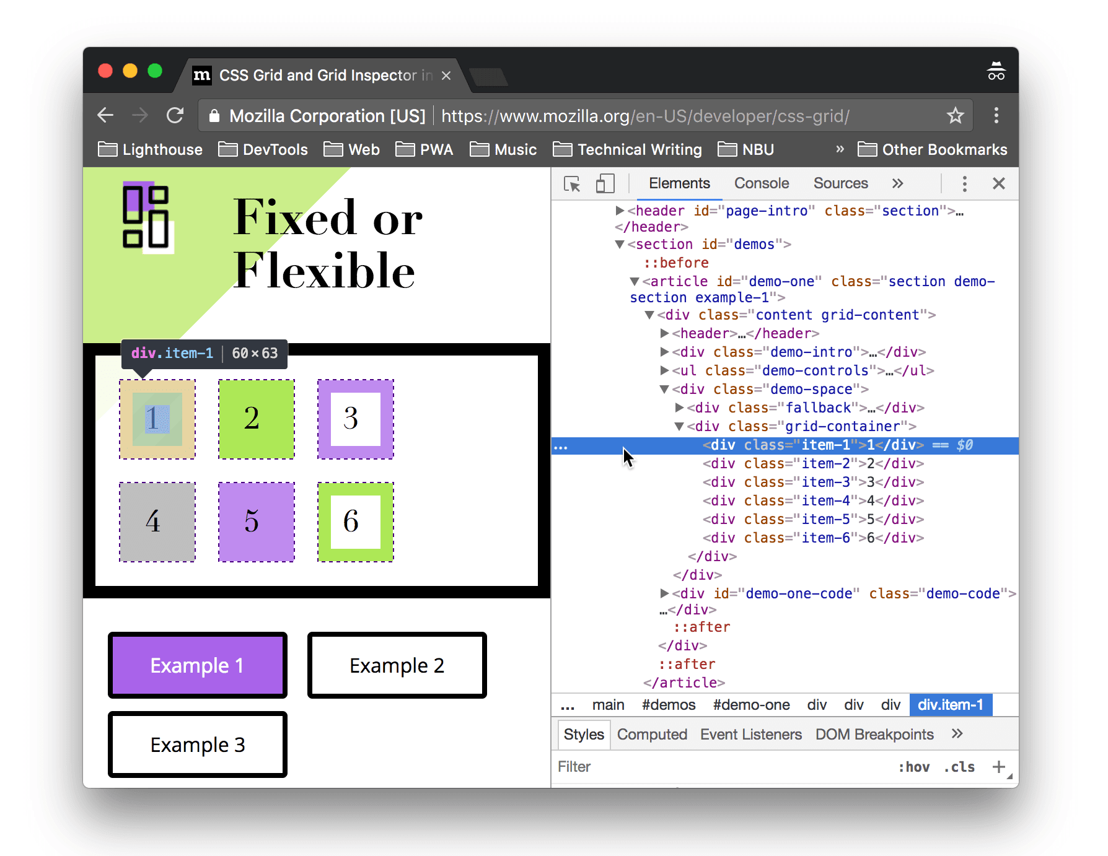This screenshot has height=856, width=1108.
Task: Toggle inspect element mode
Action: [x=572, y=183]
